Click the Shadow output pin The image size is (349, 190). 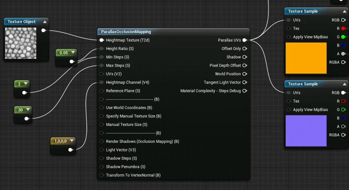(x=245, y=57)
